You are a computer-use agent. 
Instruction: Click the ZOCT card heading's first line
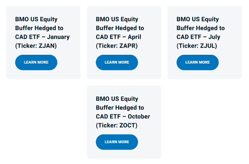coord(117,99)
